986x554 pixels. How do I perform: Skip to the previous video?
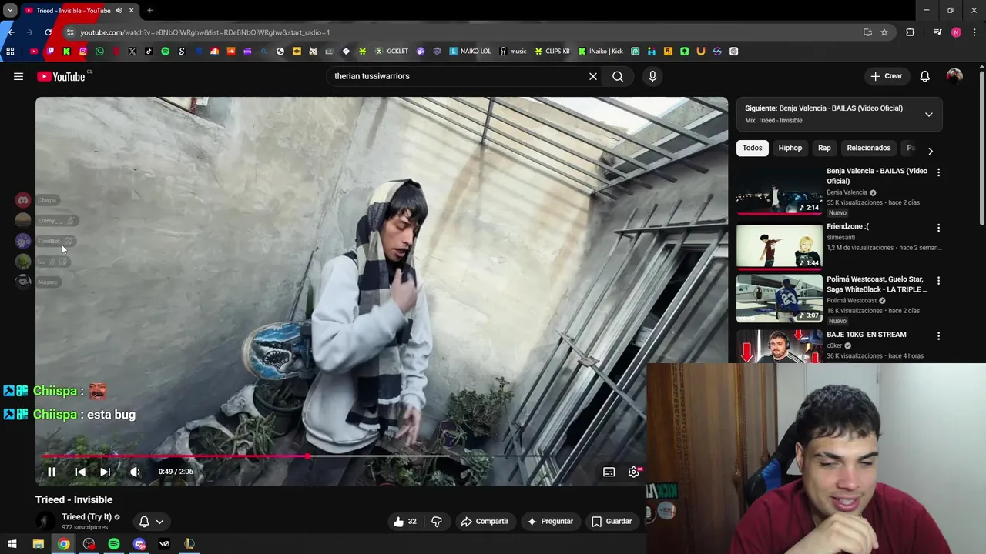pyautogui.click(x=80, y=472)
